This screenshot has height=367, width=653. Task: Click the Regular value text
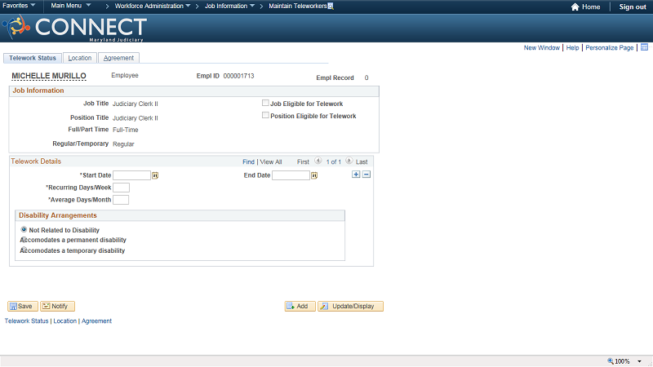click(x=123, y=144)
